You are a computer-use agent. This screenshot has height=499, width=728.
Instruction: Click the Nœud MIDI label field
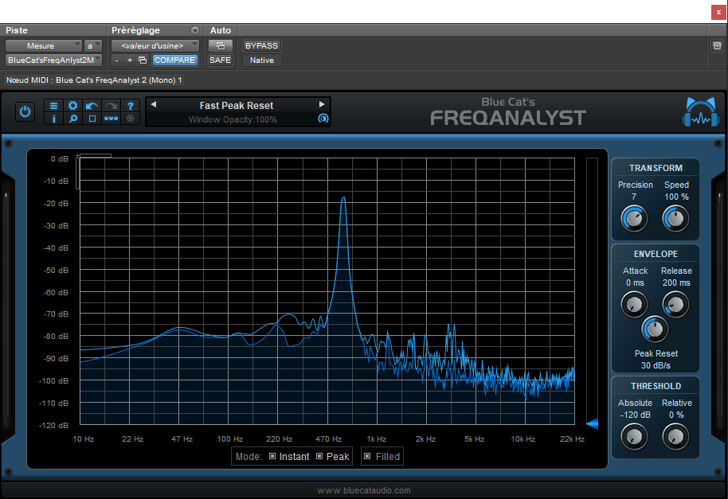pyautogui.click(x=94, y=80)
